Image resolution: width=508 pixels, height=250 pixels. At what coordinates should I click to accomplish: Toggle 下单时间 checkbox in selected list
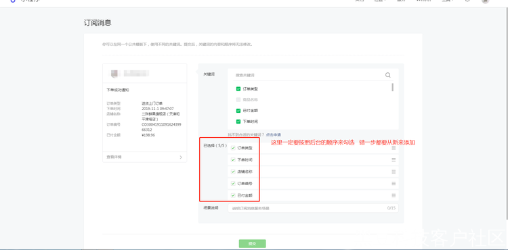tap(233, 160)
